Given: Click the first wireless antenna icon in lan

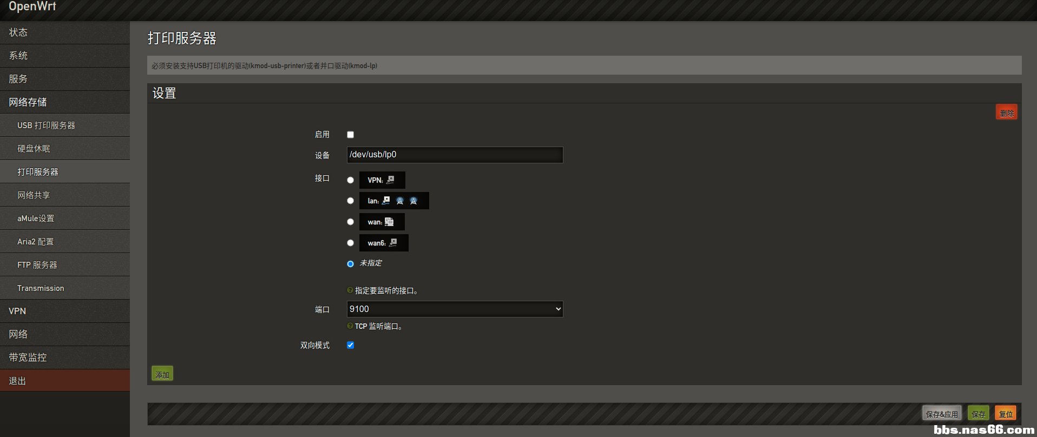Looking at the screenshot, I should pyautogui.click(x=400, y=201).
